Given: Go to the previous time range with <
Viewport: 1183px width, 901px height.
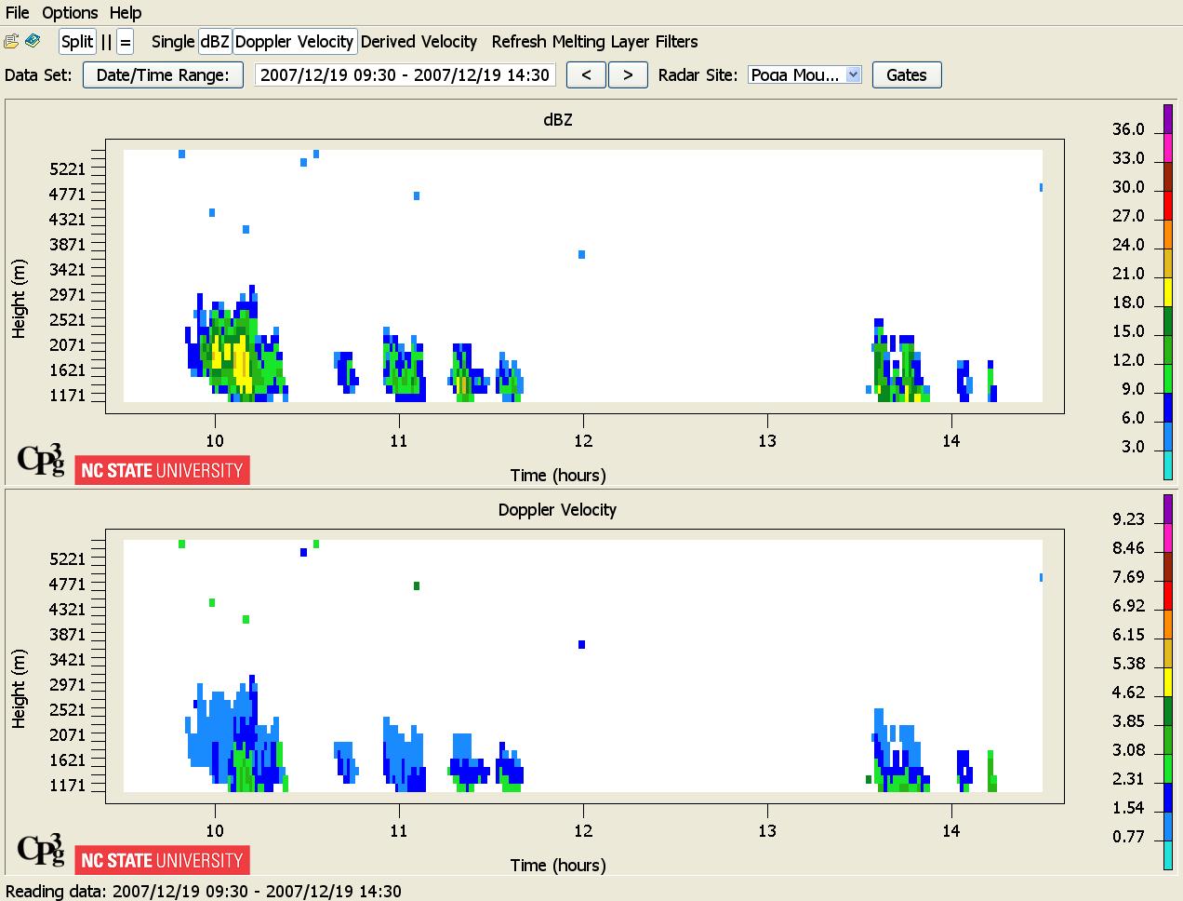Looking at the screenshot, I should [x=586, y=75].
